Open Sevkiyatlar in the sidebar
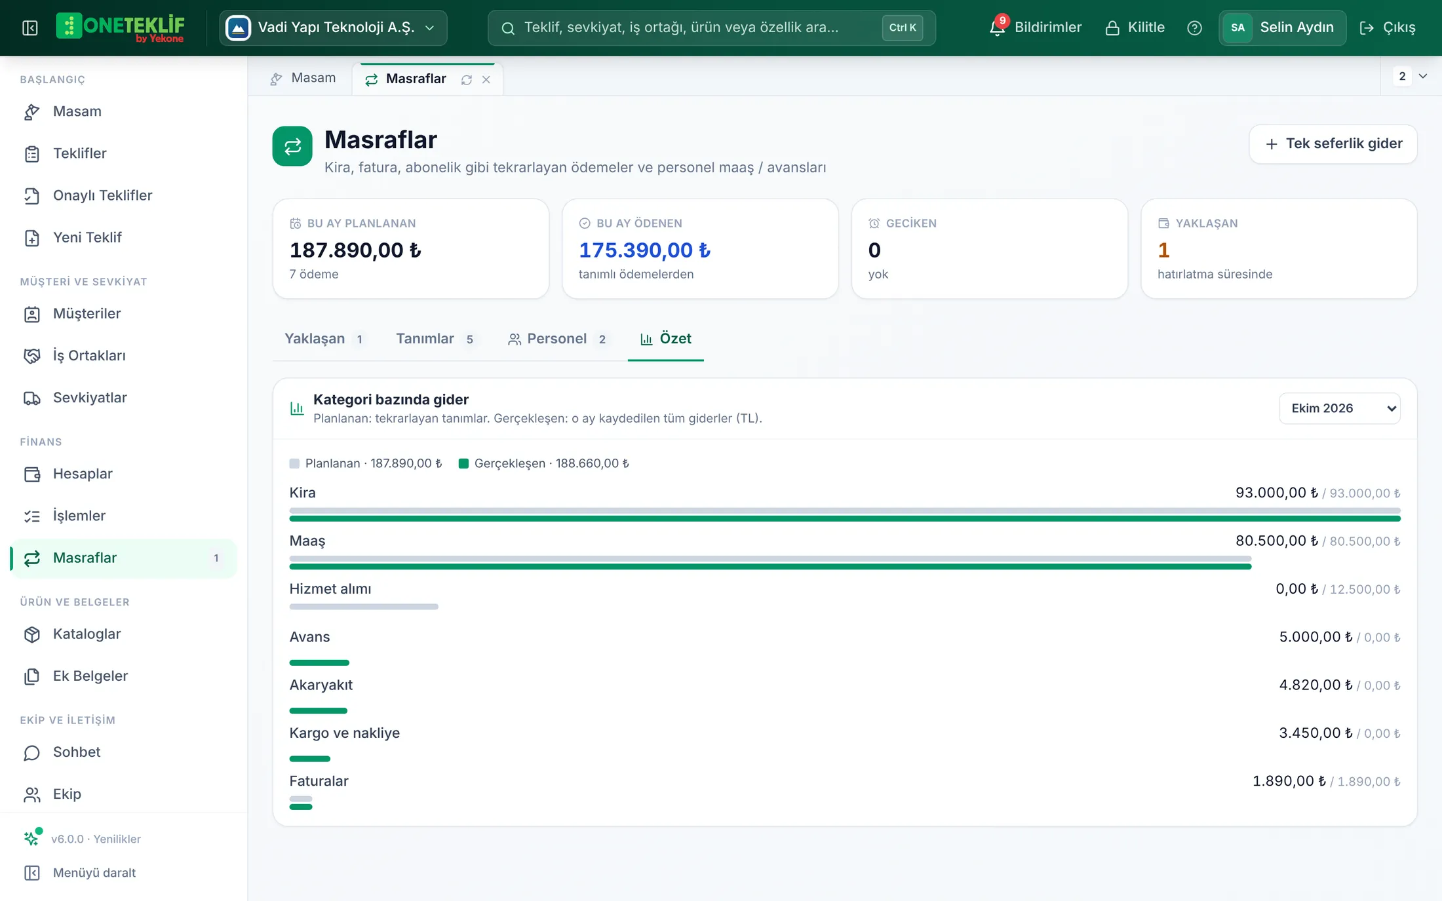The image size is (1442, 901). tap(123, 398)
